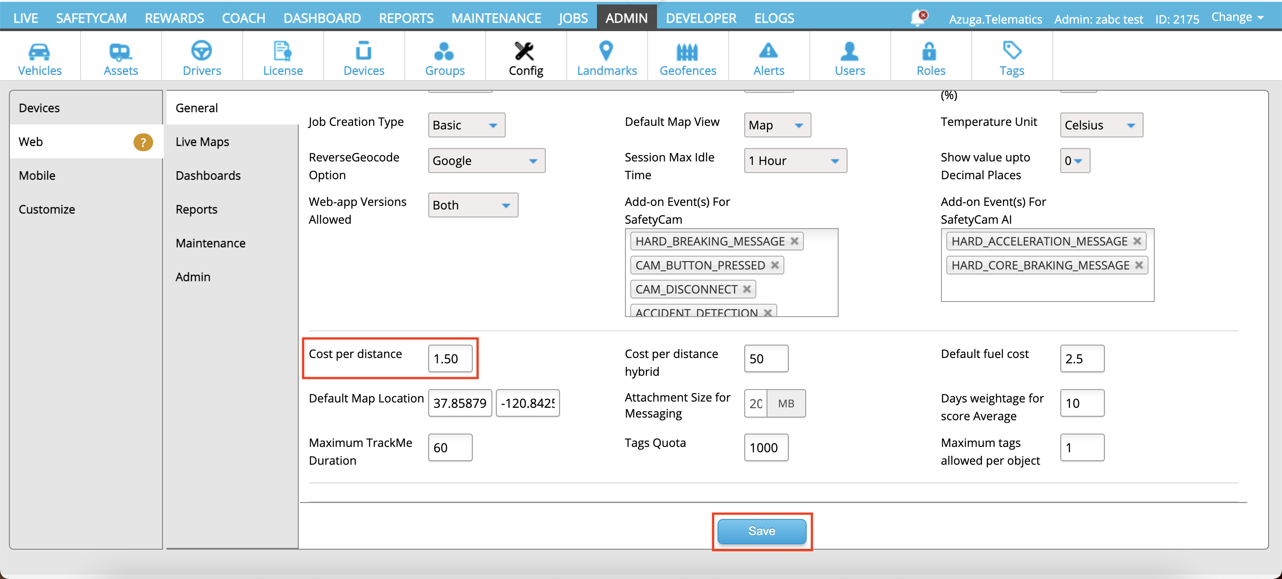The image size is (1282, 579).
Task: Open notification bell in top bar
Action: (x=917, y=18)
